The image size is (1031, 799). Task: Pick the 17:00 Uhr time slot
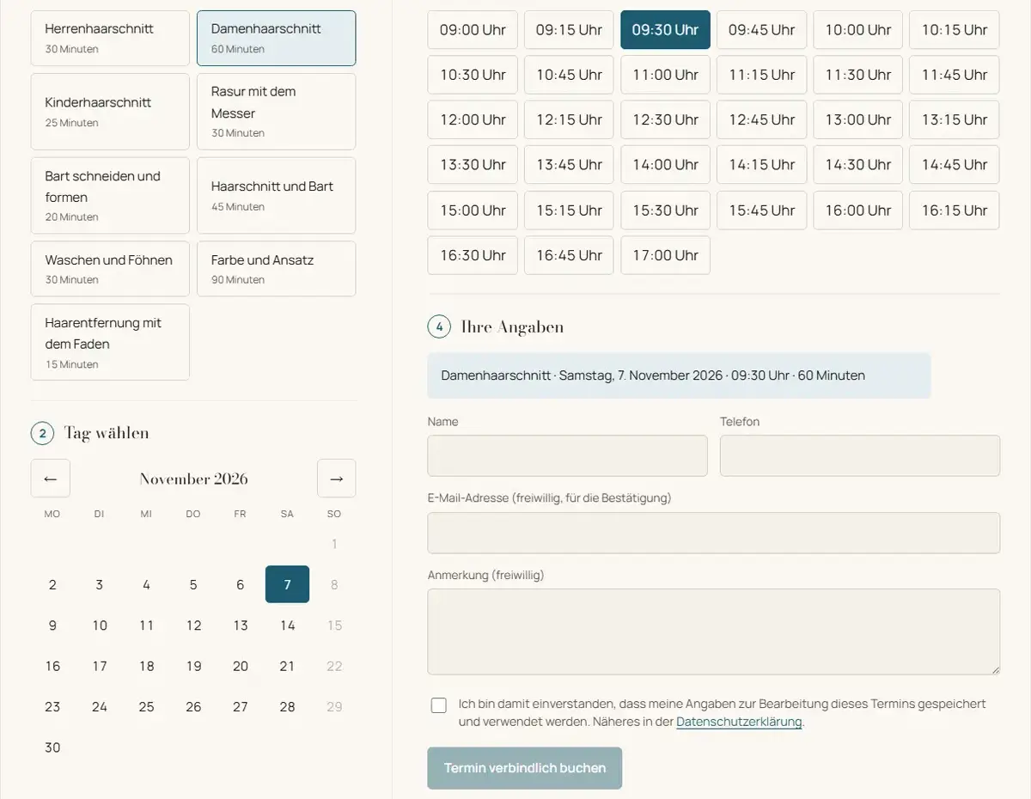665,255
